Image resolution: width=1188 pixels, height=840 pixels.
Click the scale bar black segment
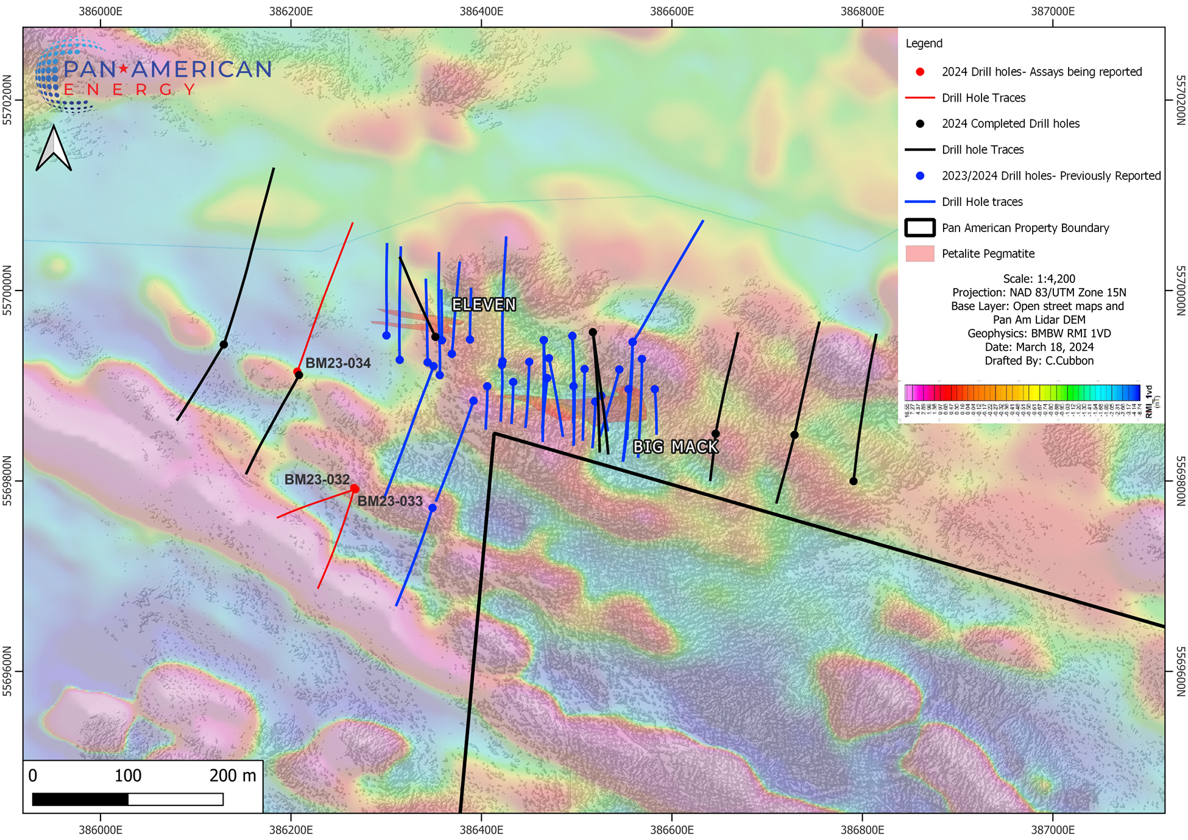click(x=80, y=799)
